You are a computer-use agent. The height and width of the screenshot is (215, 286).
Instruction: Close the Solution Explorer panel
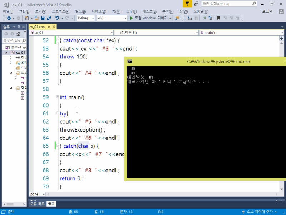click(x=24, y=27)
